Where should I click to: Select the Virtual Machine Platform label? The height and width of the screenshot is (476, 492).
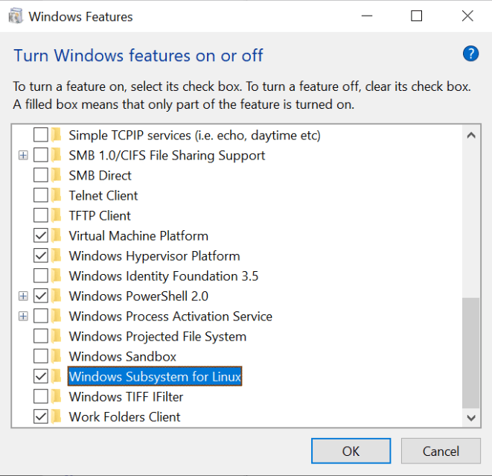coord(138,236)
